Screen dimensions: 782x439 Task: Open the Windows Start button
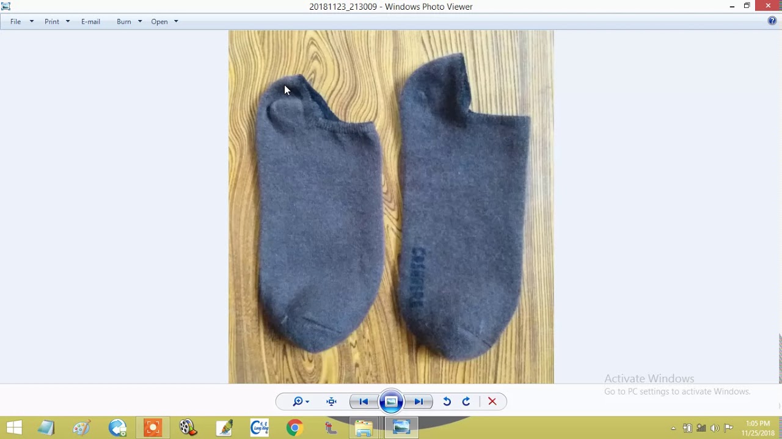[x=14, y=427]
